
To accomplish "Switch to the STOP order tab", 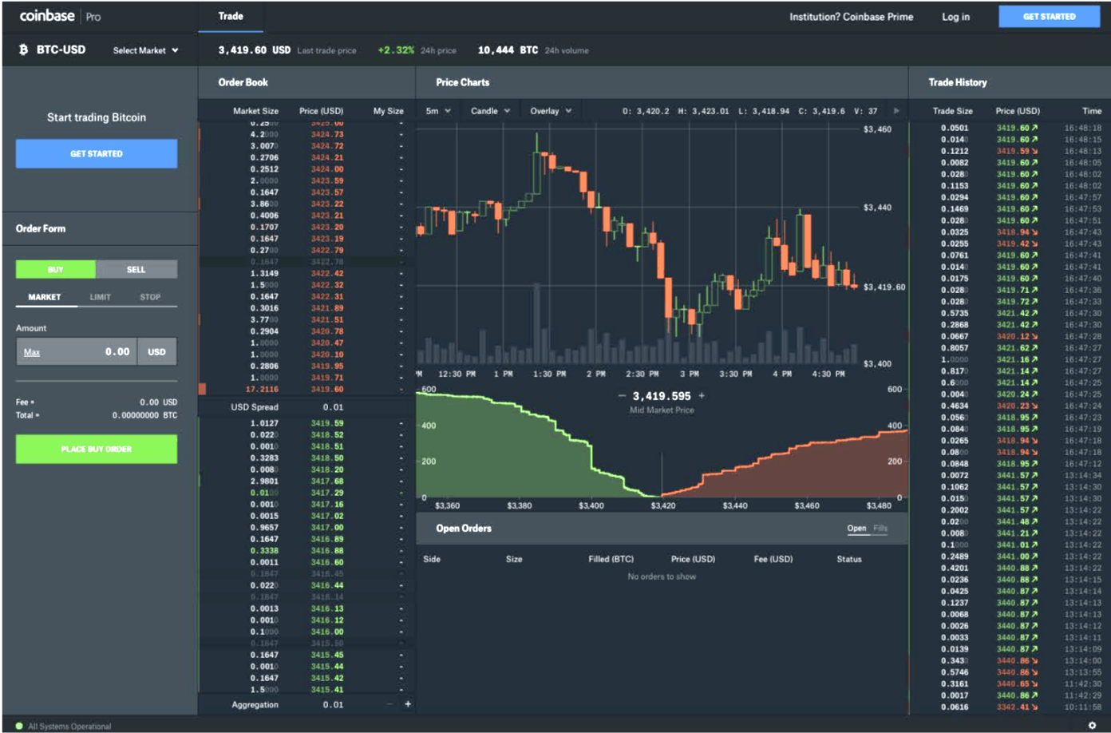I will point(150,297).
